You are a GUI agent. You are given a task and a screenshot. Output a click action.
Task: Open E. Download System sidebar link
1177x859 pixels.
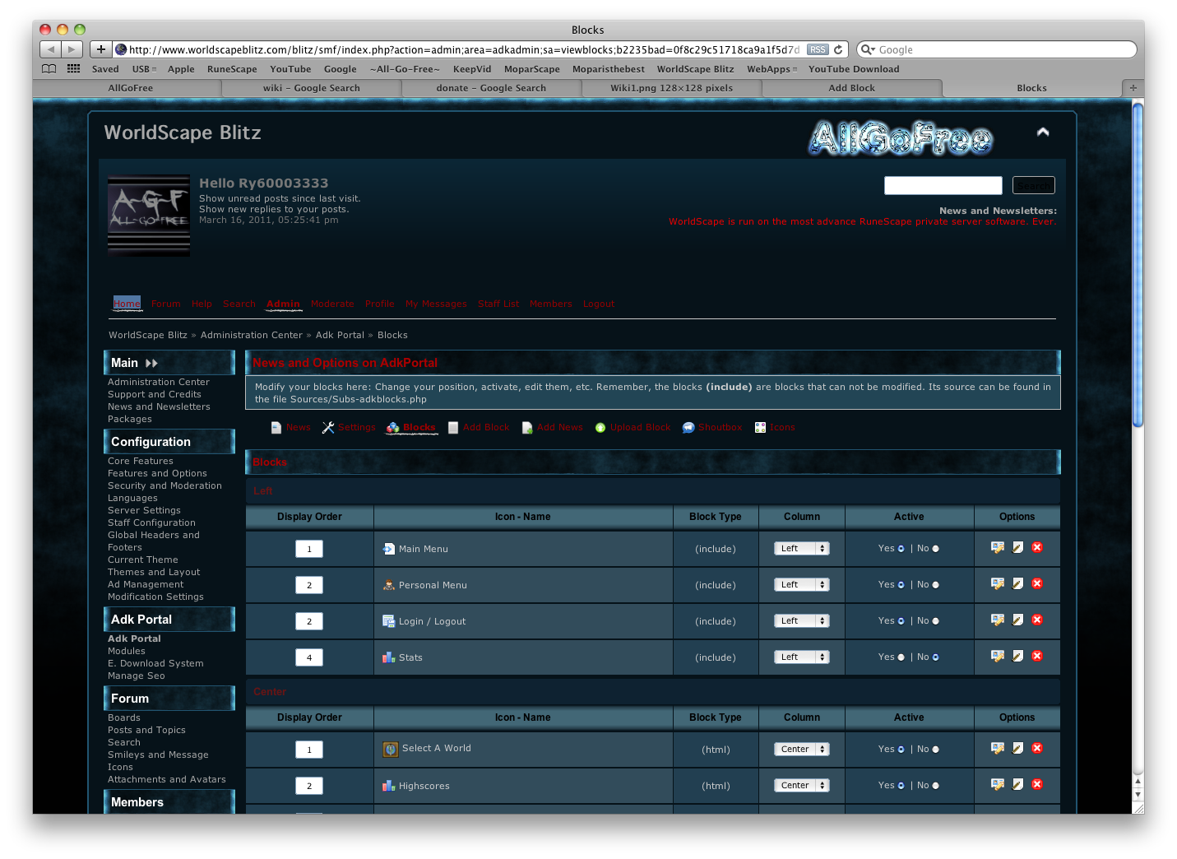pos(155,663)
